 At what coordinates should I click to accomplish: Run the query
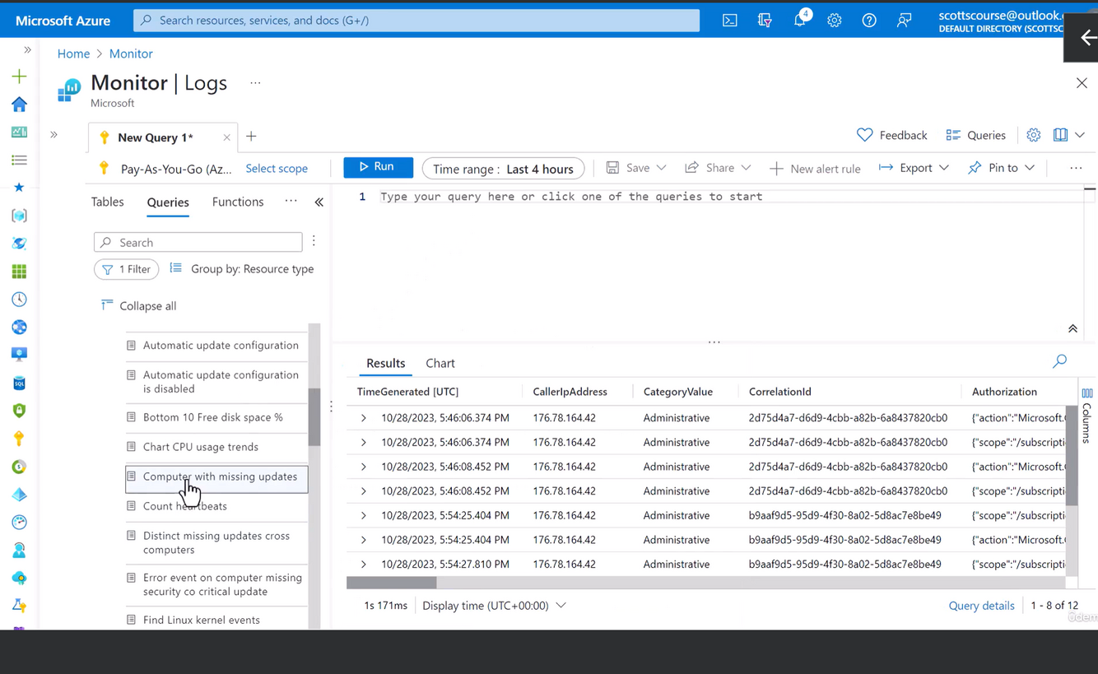click(378, 167)
